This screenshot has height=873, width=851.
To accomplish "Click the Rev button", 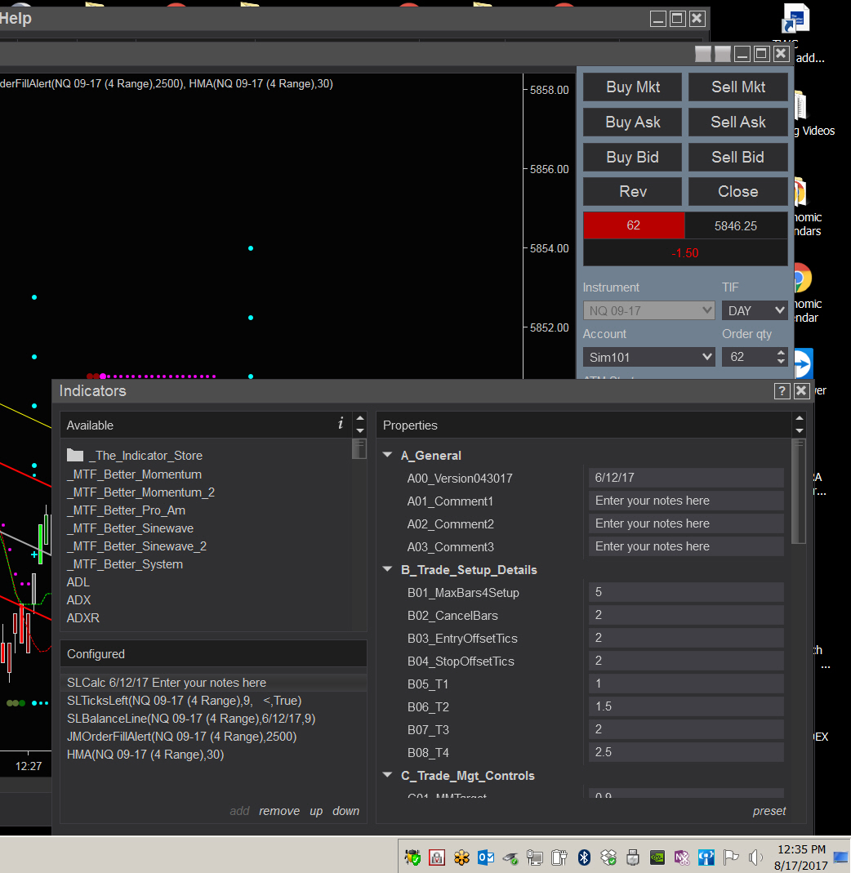I will [x=633, y=192].
